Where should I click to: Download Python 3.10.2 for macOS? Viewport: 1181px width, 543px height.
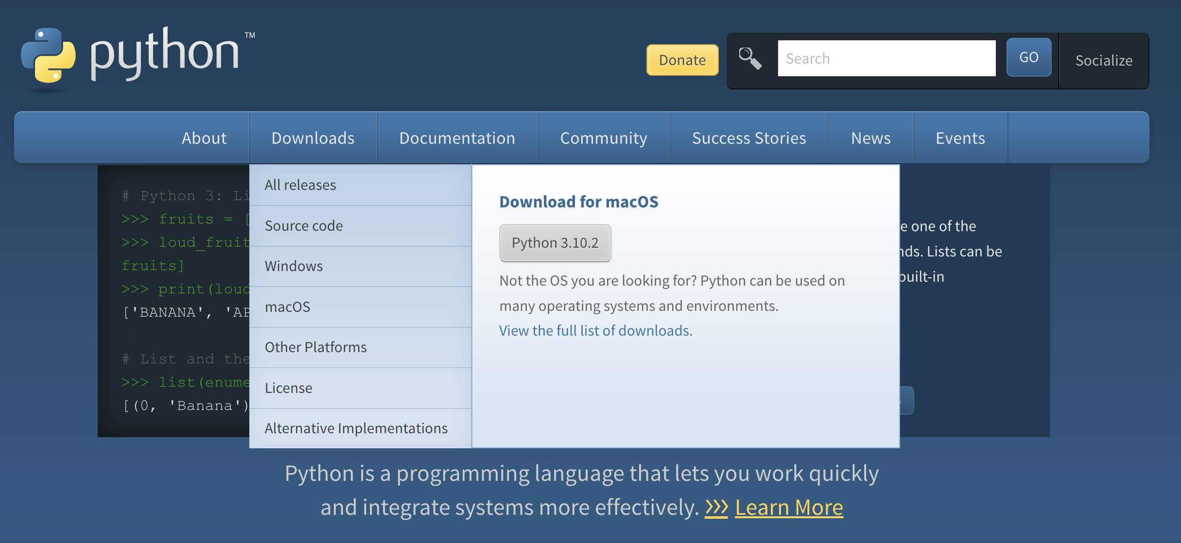click(555, 243)
